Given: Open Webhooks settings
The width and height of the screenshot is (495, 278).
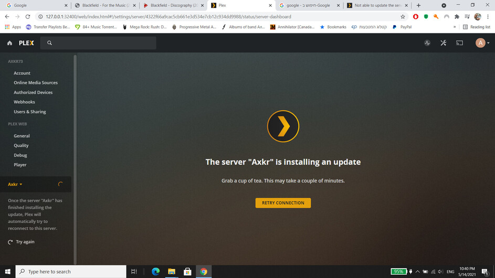Looking at the screenshot, I should 24,102.
